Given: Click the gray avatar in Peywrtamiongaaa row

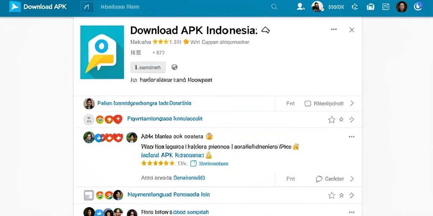Looking at the screenshot, I should pyautogui.click(x=89, y=119).
